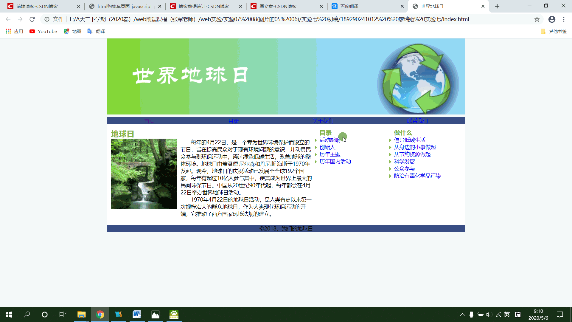Click the browser reload button
Image resolution: width=572 pixels, height=322 pixels.
click(32, 19)
